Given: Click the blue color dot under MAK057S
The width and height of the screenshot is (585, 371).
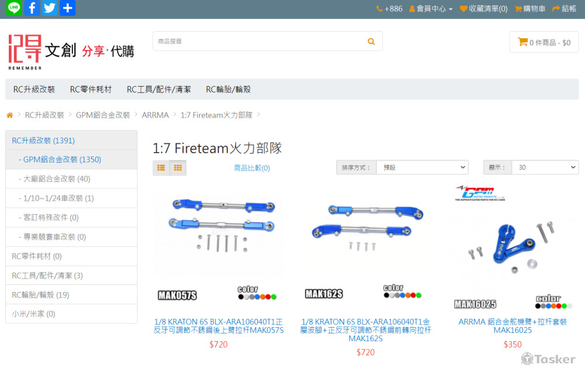Looking at the screenshot, I should coord(257,297).
